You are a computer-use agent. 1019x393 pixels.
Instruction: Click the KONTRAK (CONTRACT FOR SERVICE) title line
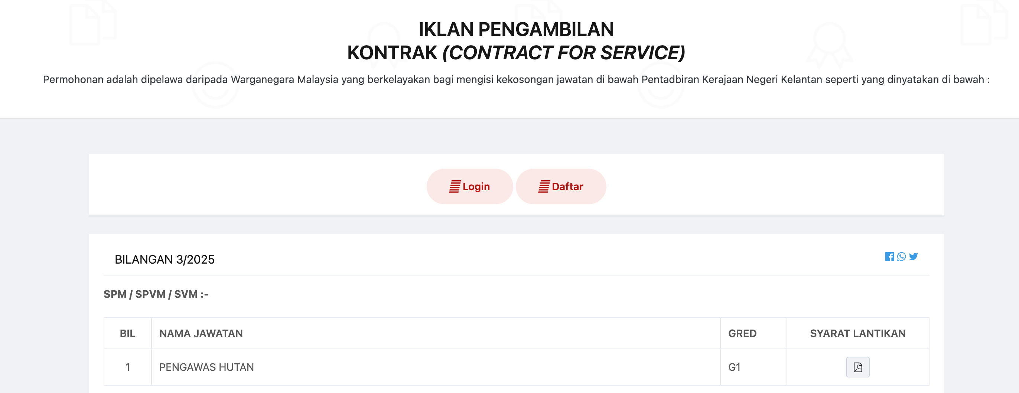pyautogui.click(x=516, y=53)
